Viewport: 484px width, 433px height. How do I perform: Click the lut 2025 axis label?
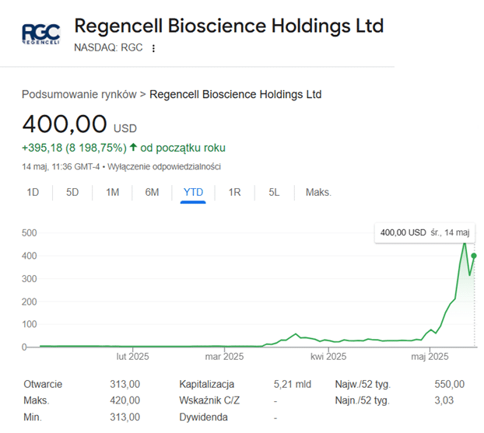point(132,357)
